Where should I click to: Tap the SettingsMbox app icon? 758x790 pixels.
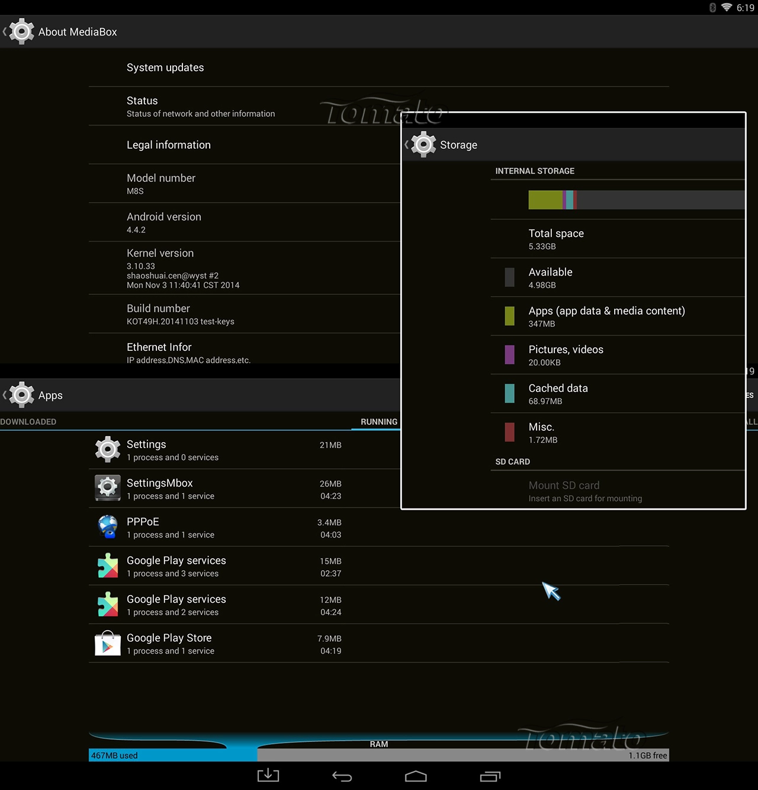pos(108,488)
